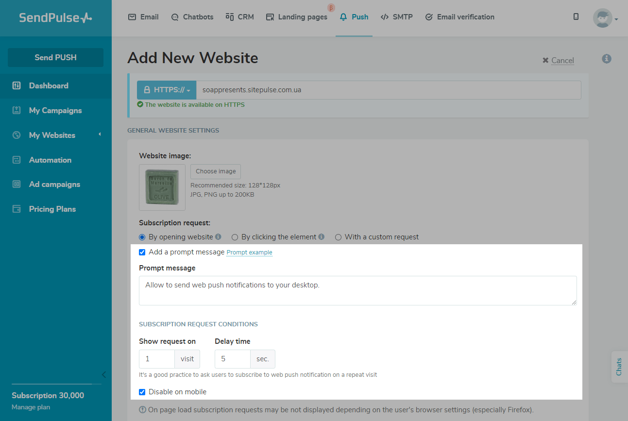Image resolution: width=628 pixels, height=421 pixels.
Task: Click inside the Prompt message text area
Action: [357, 290]
